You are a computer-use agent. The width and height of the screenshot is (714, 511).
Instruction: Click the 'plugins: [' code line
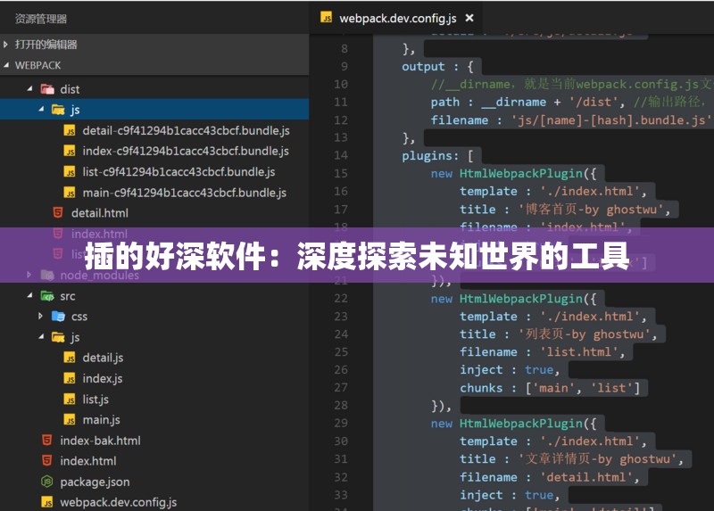[x=437, y=156]
